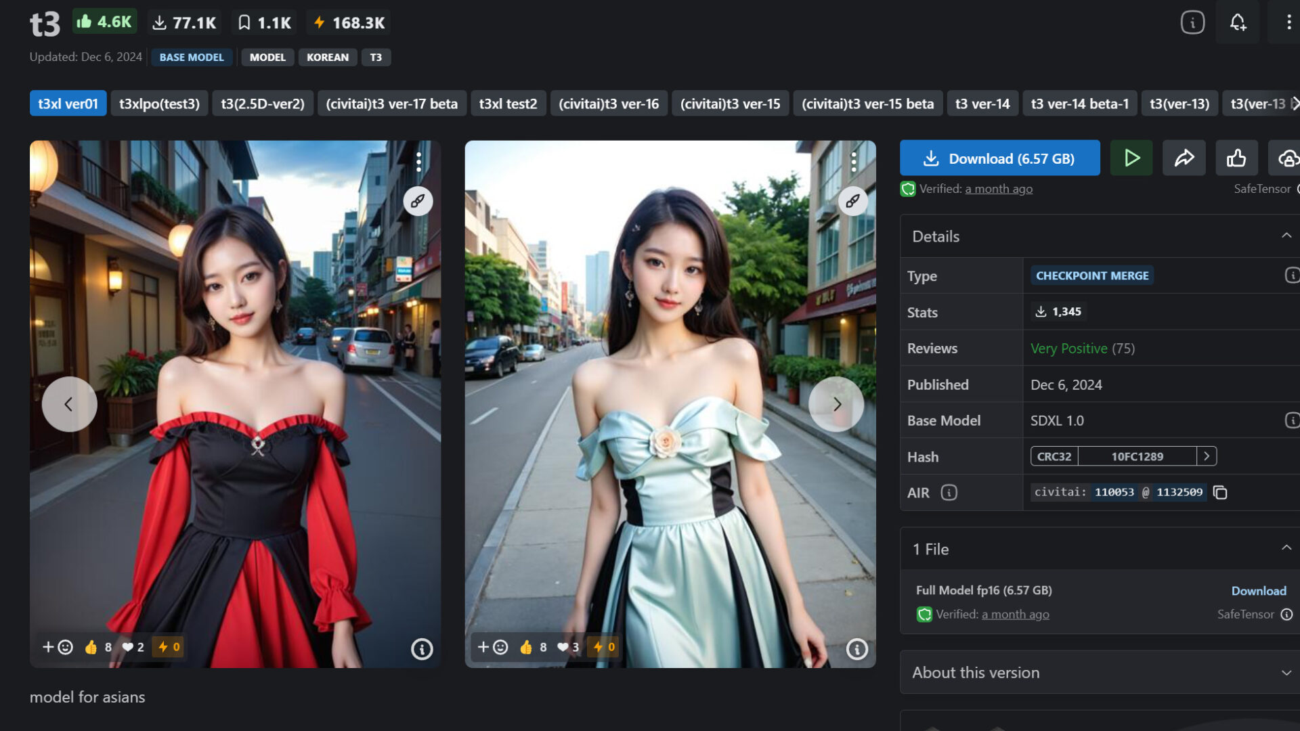Collapse the 1 File section
1300x731 pixels.
pos(1286,549)
